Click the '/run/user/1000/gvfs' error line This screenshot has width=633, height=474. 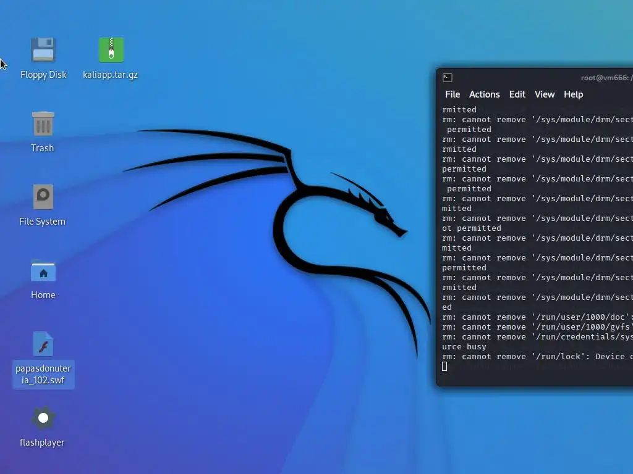[x=537, y=327]
